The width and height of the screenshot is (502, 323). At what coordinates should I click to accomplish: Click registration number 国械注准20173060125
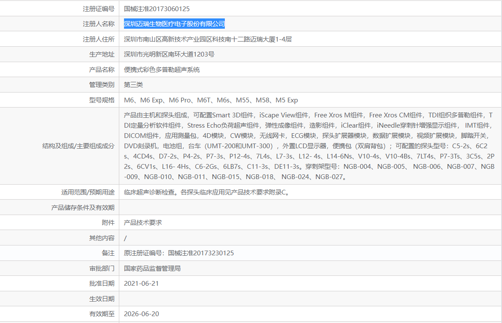(x=157, y=9)
